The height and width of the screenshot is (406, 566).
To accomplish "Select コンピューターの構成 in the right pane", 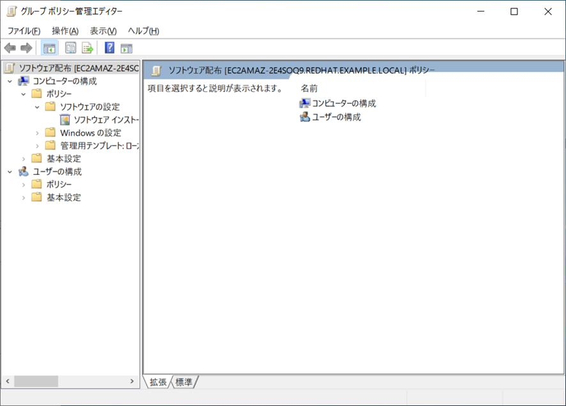I will click(x=344, y=103).
